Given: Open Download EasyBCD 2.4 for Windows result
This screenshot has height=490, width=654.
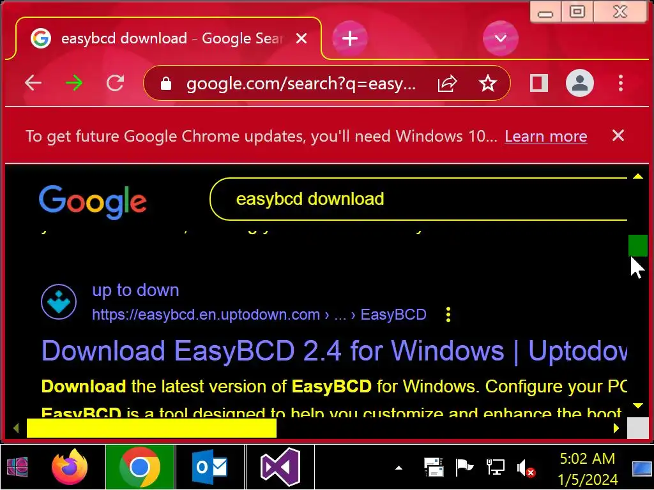Looking at the screenshot, I should pos(334,351).
